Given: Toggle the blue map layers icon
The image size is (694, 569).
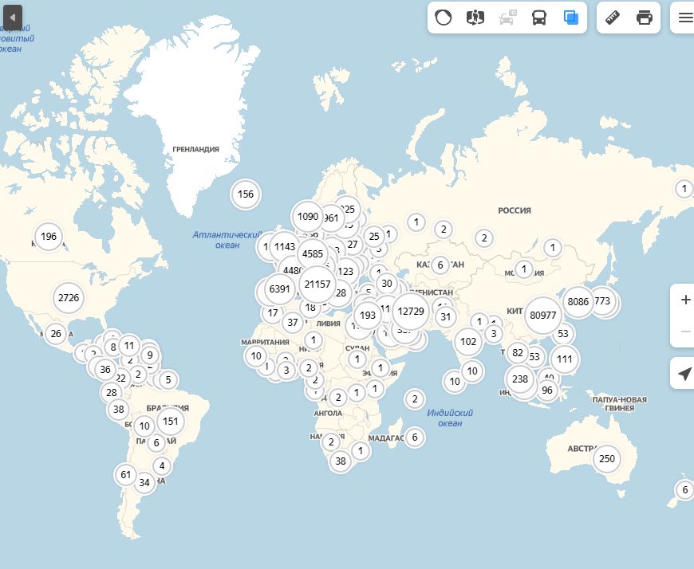Looking at the screenshot, I should tap(571, 18).
